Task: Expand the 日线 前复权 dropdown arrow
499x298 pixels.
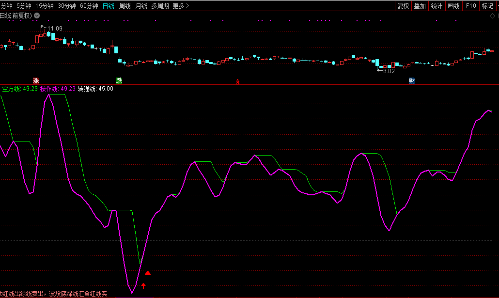Action: pos(37,16)
